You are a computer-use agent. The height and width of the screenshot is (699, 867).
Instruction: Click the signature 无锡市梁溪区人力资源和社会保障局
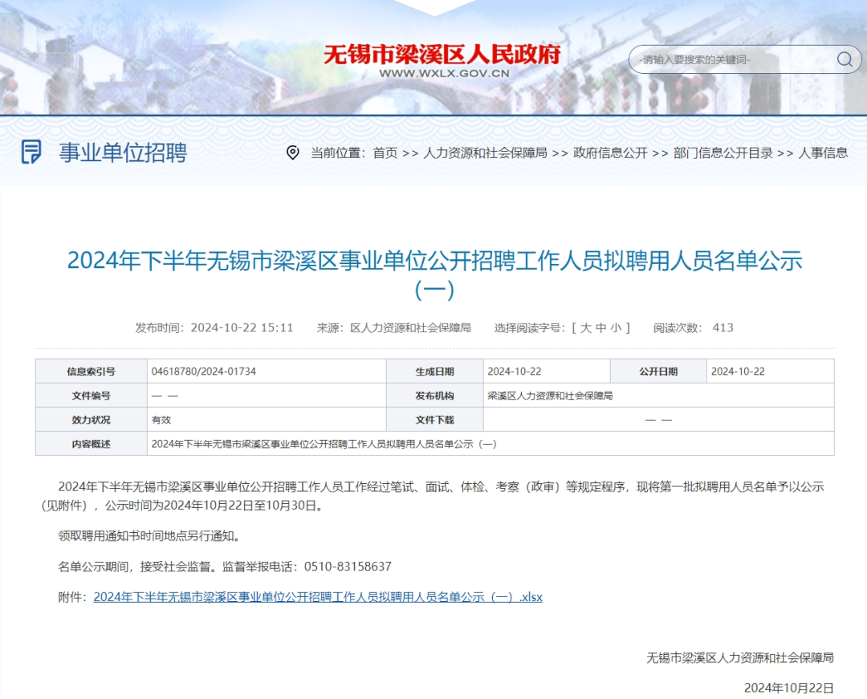point(740,657)
